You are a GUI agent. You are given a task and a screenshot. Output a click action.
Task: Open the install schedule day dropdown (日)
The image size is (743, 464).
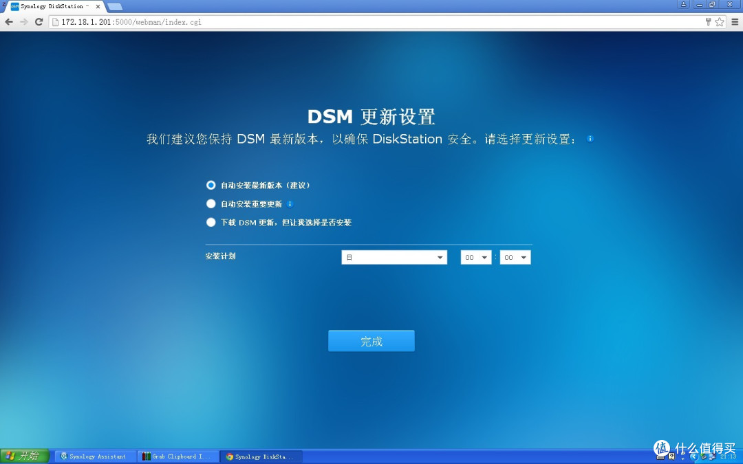click(x=394, y=257)
